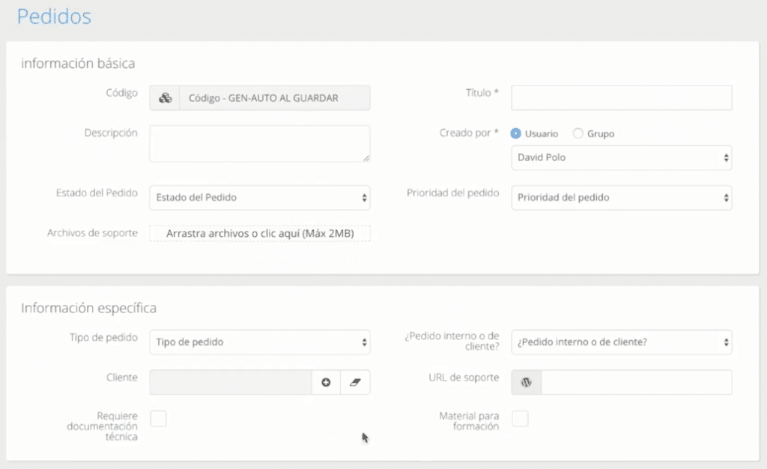The image size is (767, 469).
Task: Click the WordPress icon in URL de soporte
Action: pos(527,382)
